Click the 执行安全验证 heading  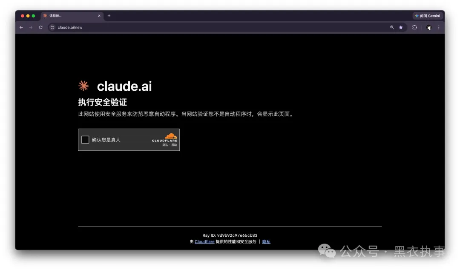pyautogui.click(x=102, y=102)
